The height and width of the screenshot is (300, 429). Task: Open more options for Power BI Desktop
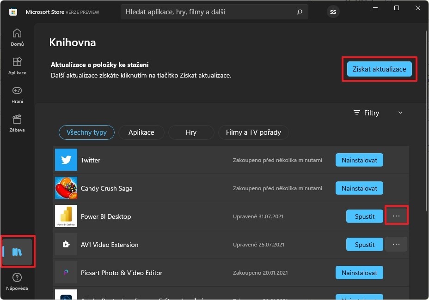(x=396, y=216)
